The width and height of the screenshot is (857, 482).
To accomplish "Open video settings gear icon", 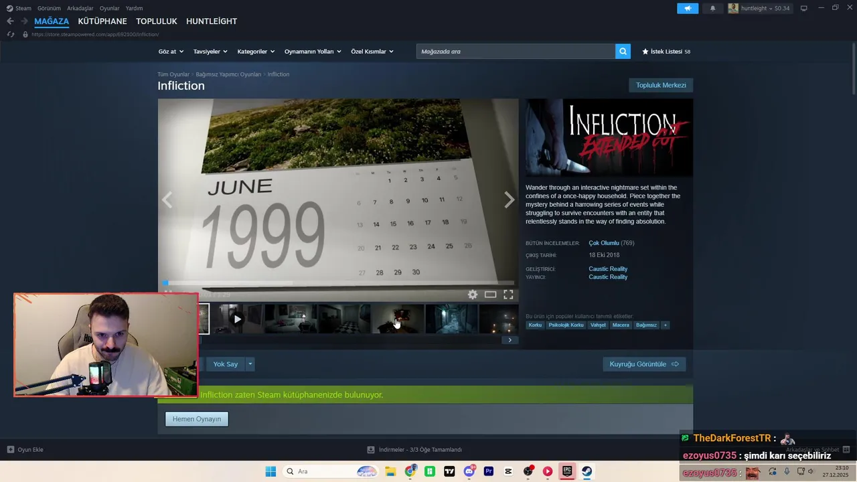I will tap(473, 295).
